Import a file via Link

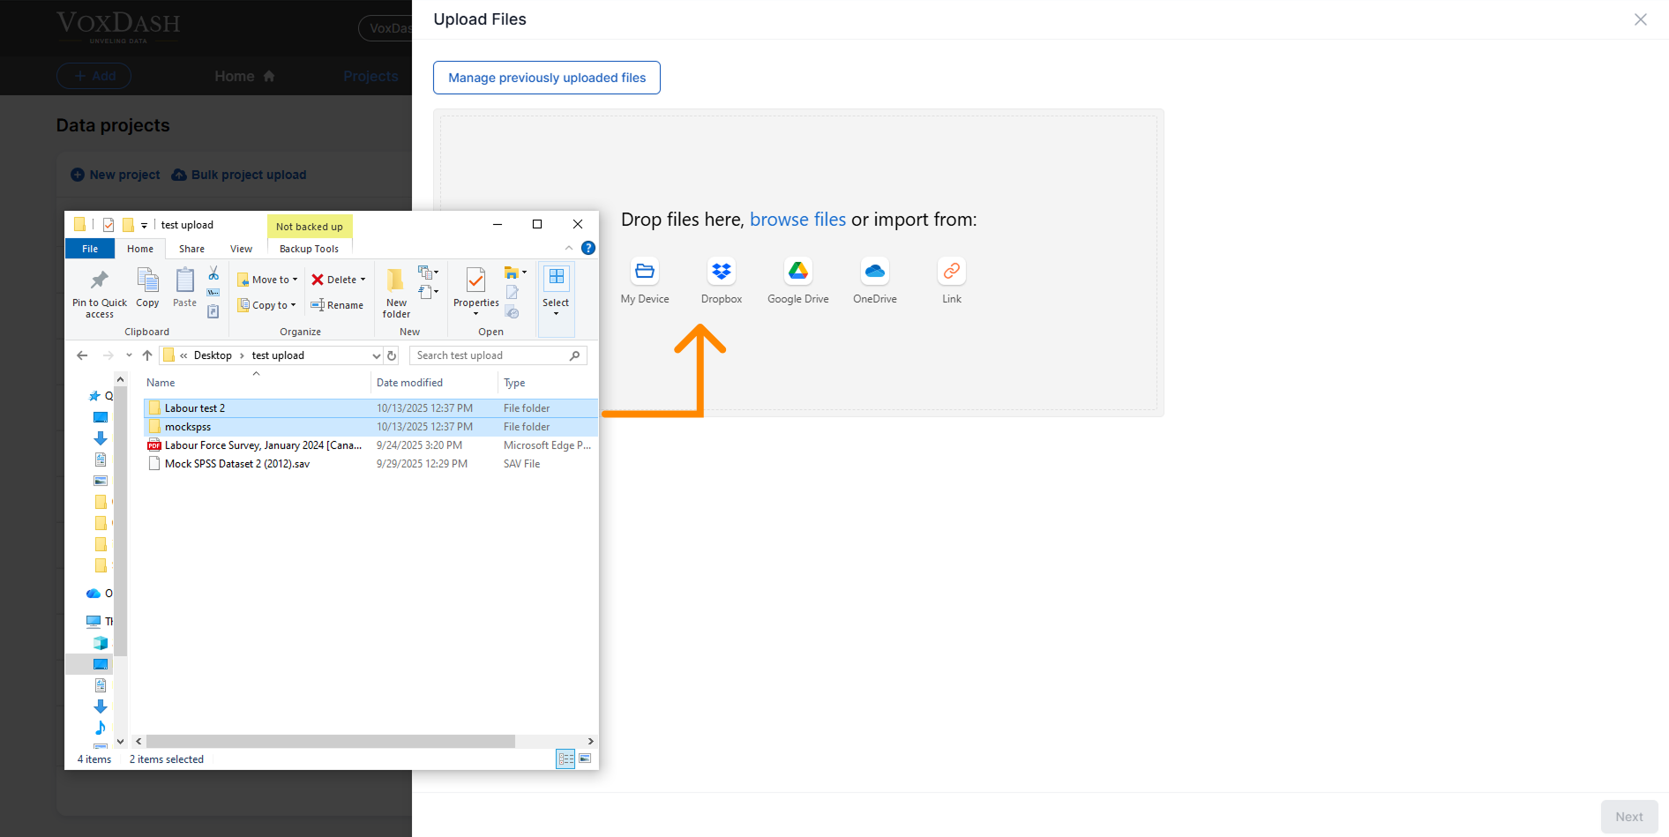[x=952, y=281]
